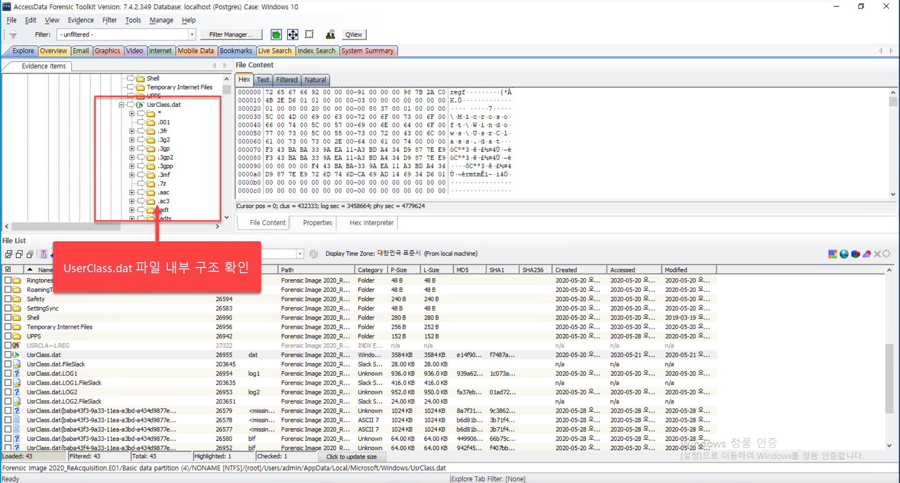Click the uncheck-all icon in File List toolbar
This screenshot has height=483, width=900.
pos(19,254)
